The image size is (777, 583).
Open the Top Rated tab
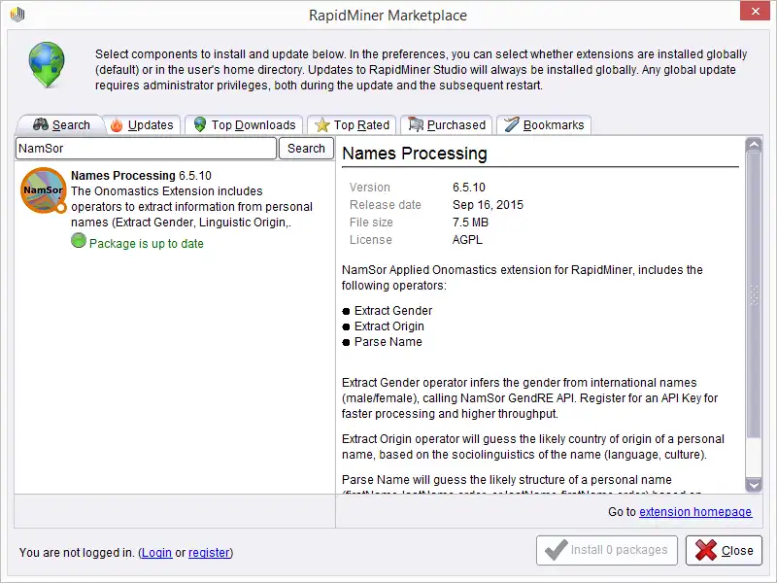(352, 125)
